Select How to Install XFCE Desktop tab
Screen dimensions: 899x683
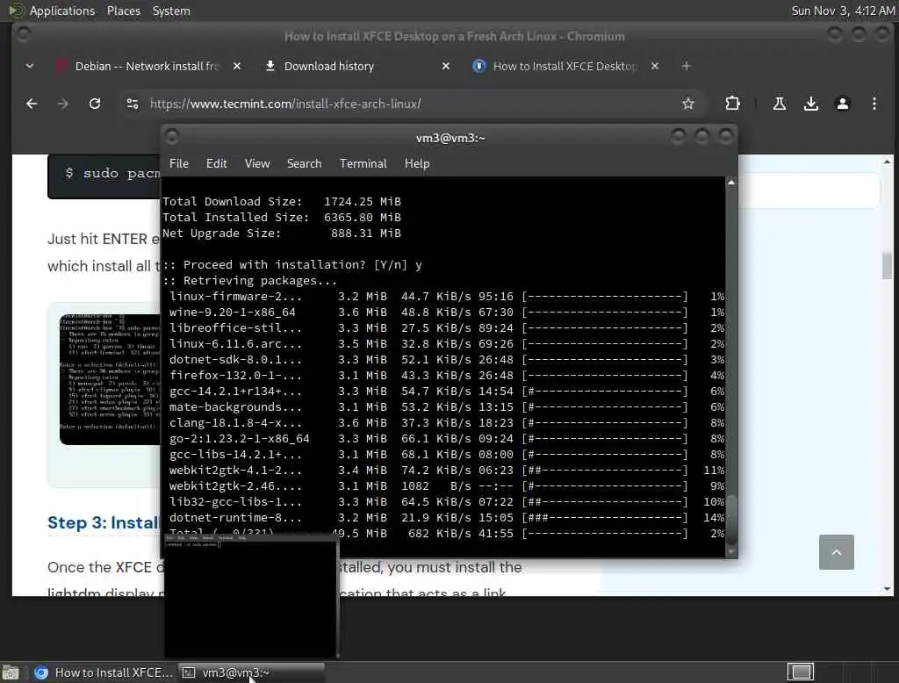point(565,66)
